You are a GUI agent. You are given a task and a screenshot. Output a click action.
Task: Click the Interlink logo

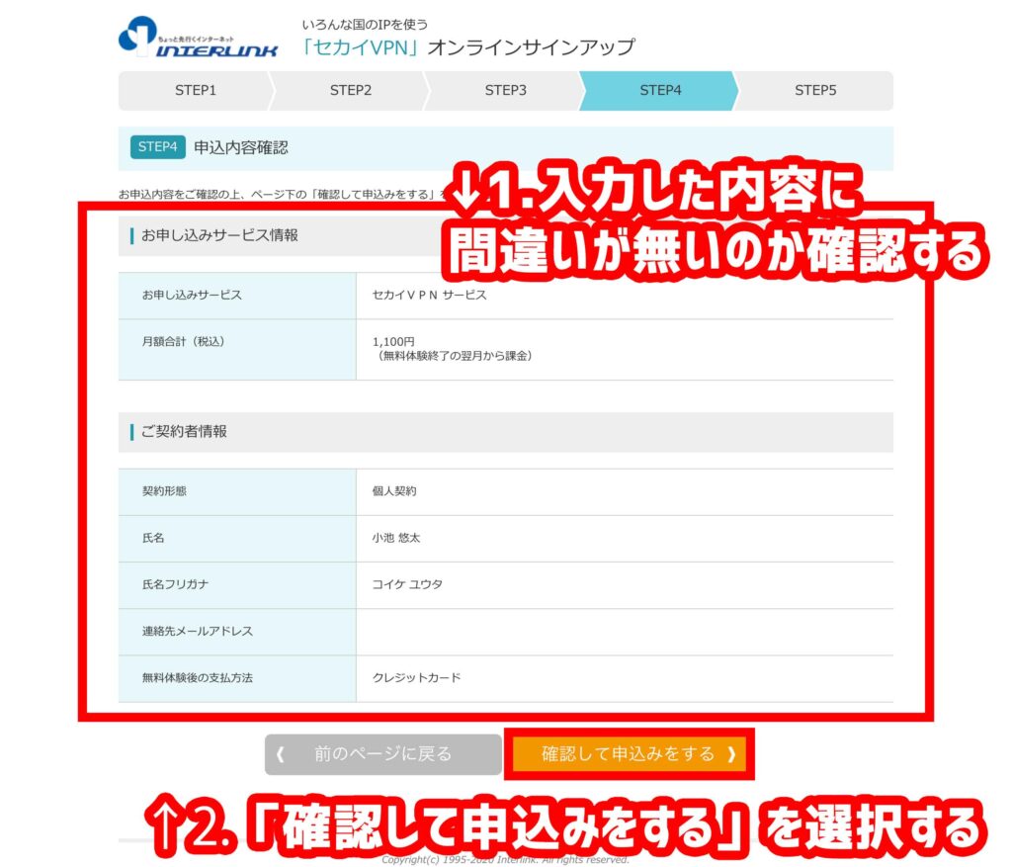tap(198, 38)
